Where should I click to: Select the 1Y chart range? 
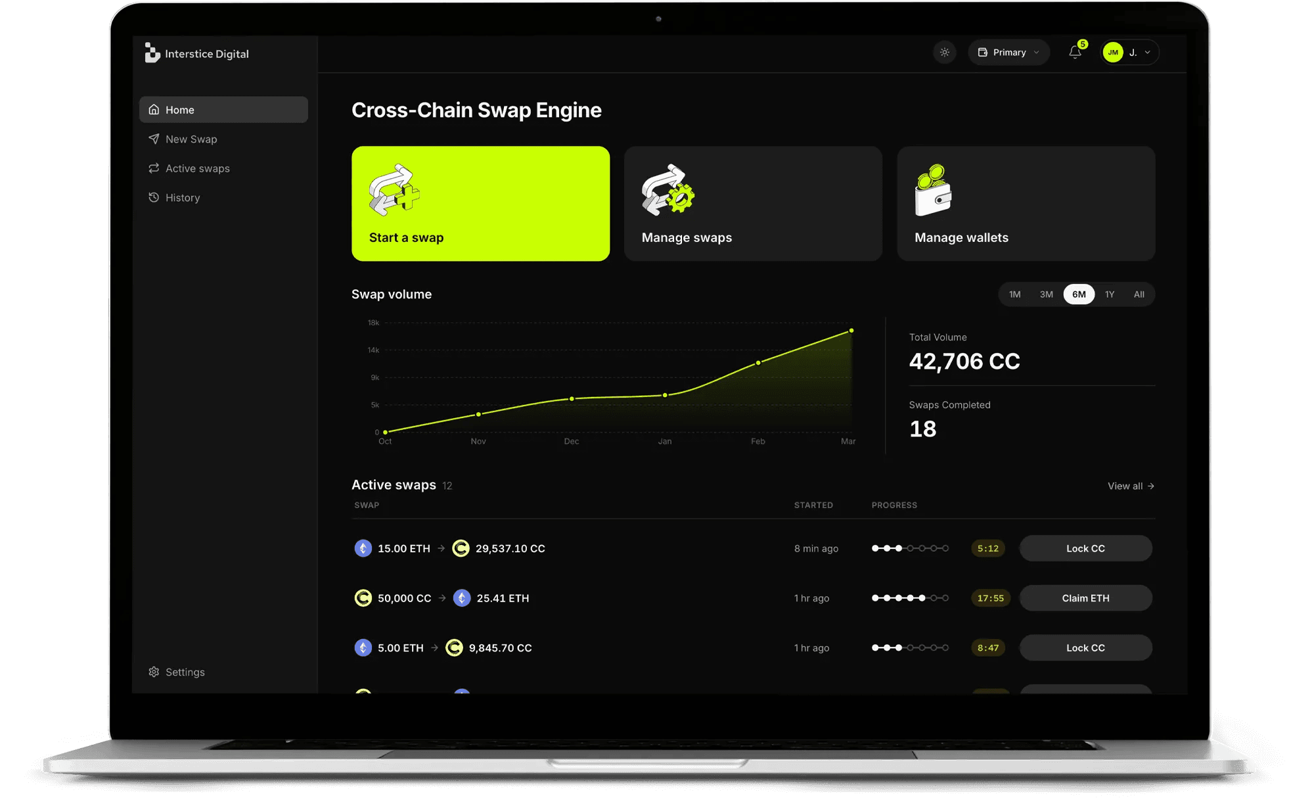(1110, 294)
